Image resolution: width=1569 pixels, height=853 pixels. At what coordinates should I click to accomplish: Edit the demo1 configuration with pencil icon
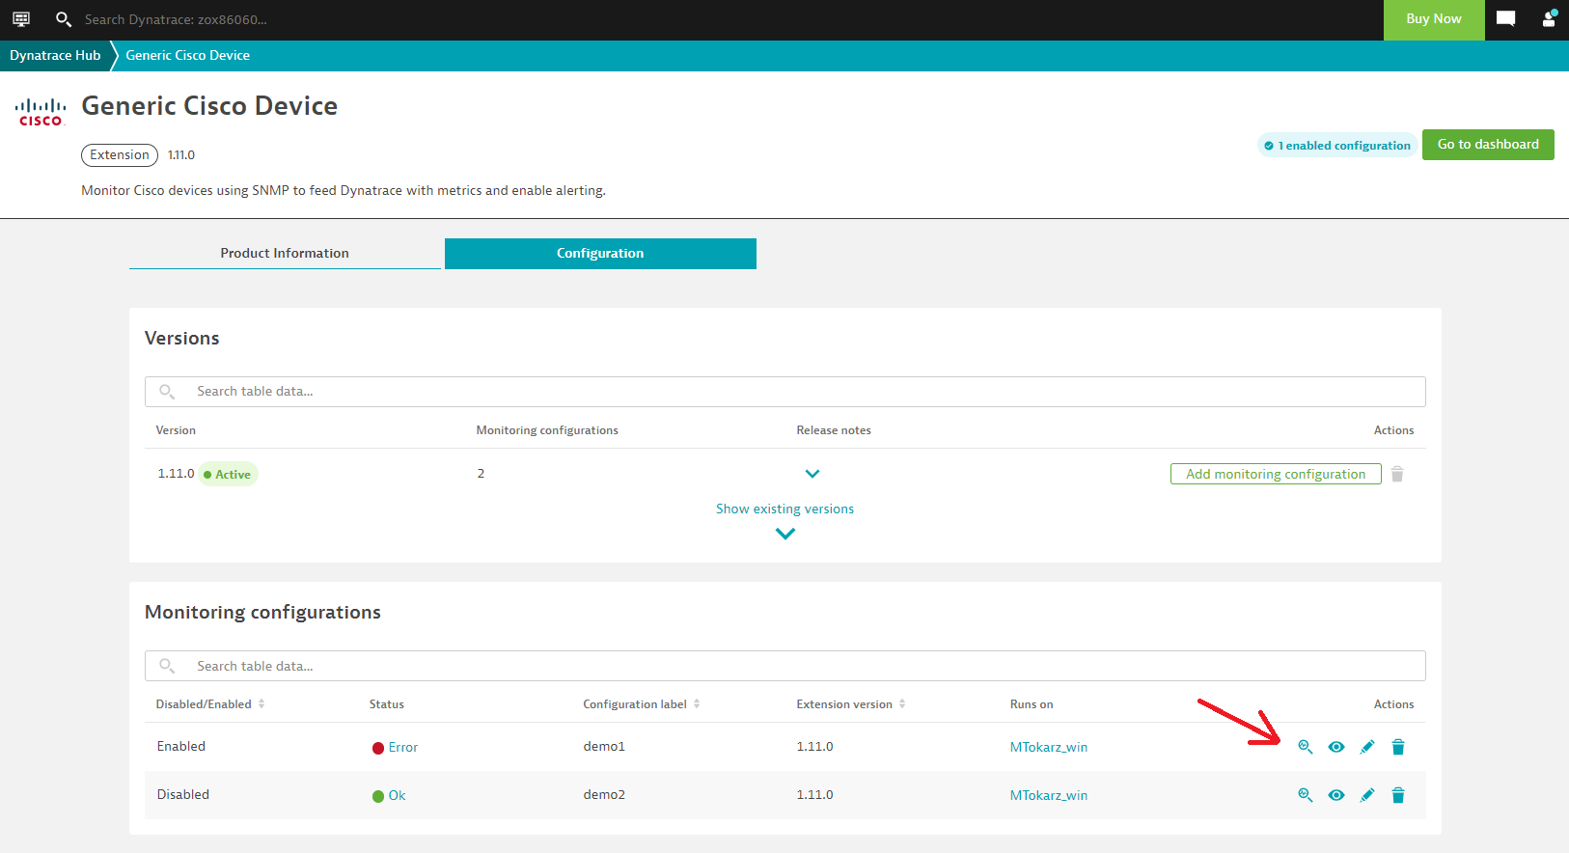click(x=1367, y=747)
